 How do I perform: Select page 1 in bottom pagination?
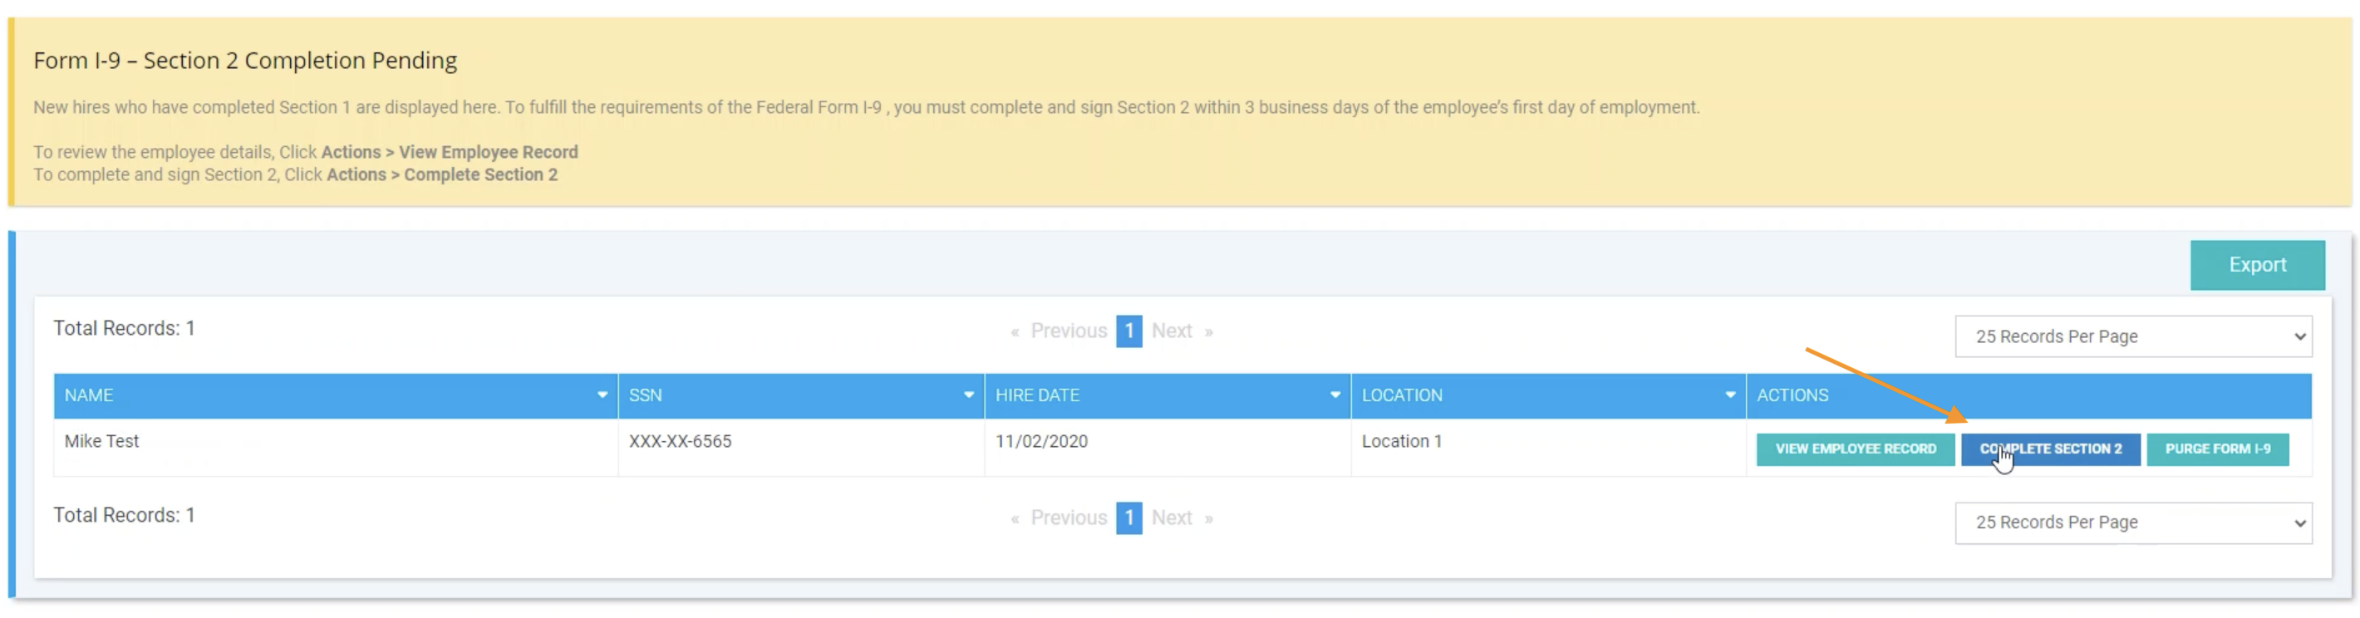1128,517
